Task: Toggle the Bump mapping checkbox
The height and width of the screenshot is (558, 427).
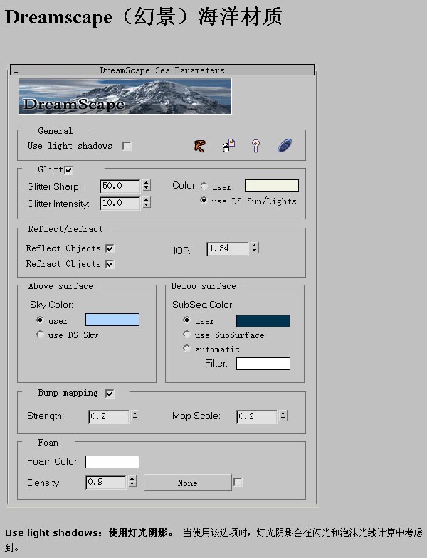Action: 110,394
